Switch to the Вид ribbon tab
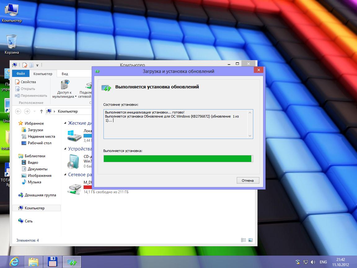The width and height of the screenshot is (357, 268). 64,74
